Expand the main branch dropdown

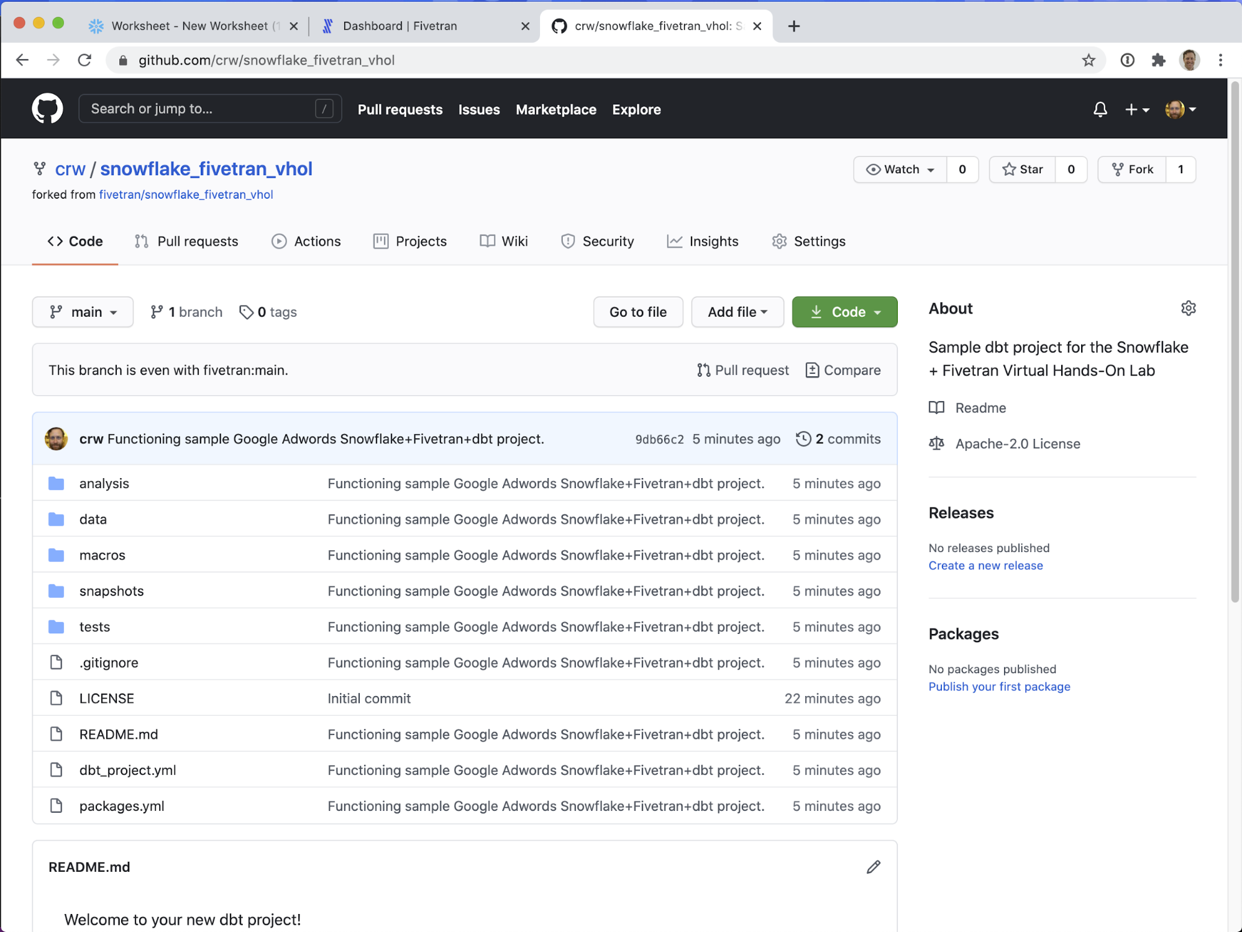pyautogui.click(x=83, y=312)
